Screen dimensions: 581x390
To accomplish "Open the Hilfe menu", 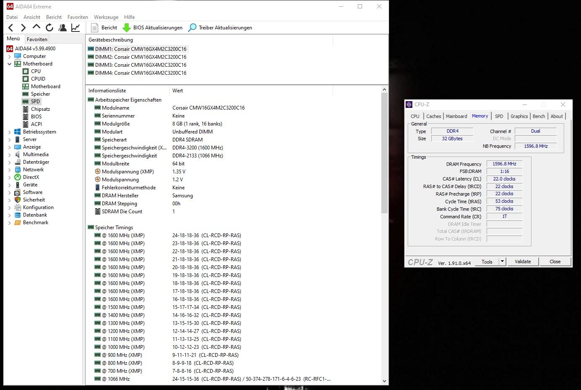I will [130, 17].
